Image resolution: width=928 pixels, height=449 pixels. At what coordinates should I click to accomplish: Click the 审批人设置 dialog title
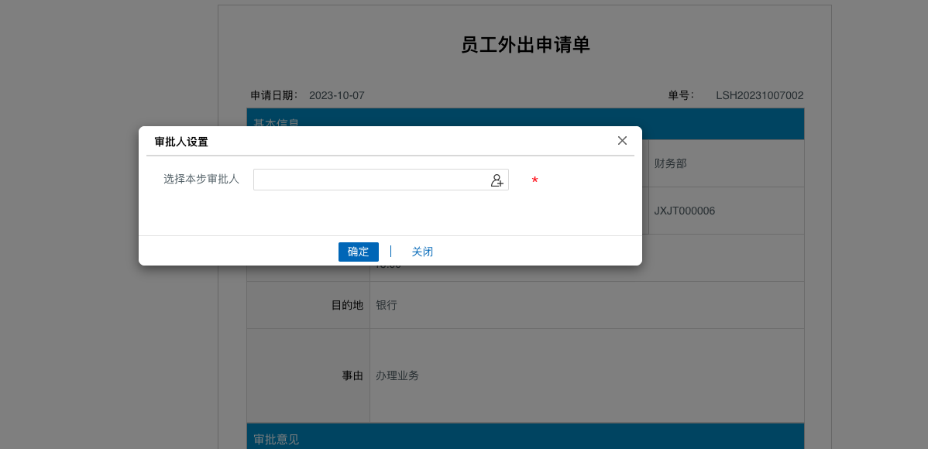[181, 142]
